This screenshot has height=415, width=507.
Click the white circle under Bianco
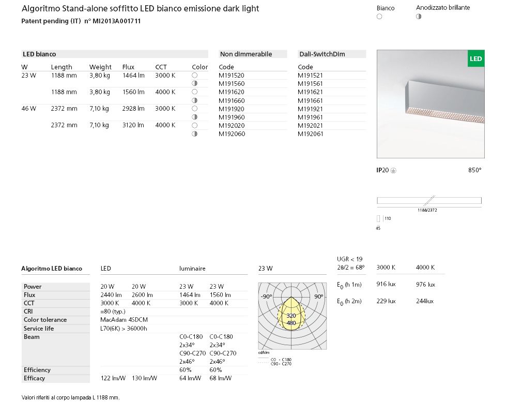coord(379,17)
